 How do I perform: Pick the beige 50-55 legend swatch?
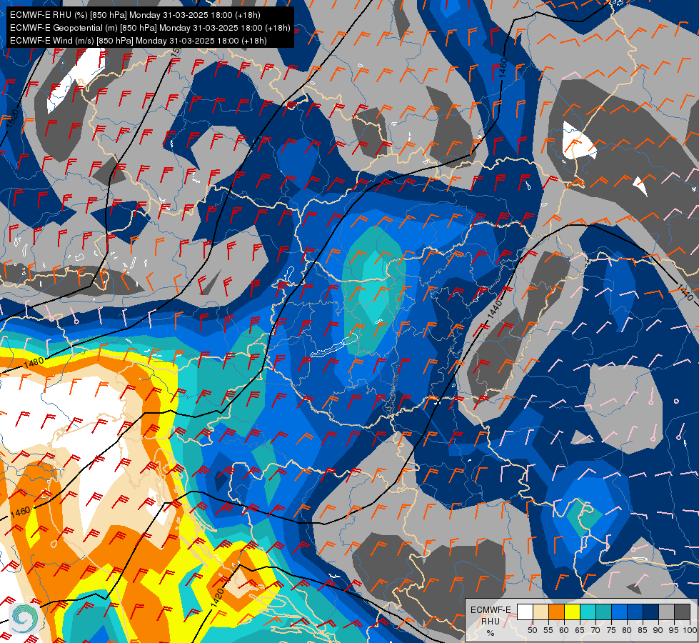click(x=540, y=612)
